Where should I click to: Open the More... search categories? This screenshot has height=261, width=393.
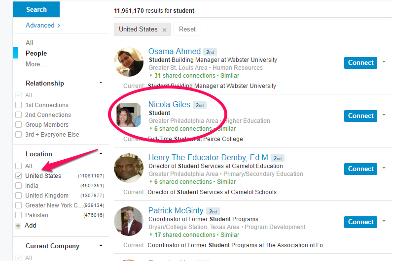coord(36,64)
